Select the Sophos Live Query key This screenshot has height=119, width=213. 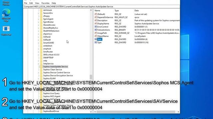(51, 93)
